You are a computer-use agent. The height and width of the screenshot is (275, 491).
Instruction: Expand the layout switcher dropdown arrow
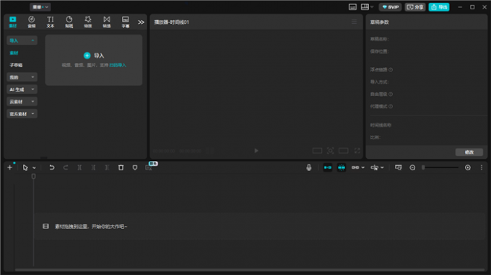pos(372,7)
